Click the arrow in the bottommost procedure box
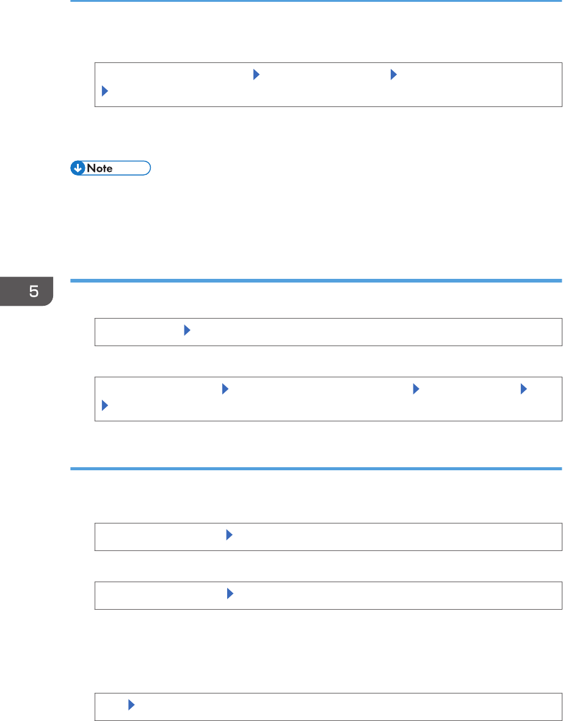The width and height of the screenshot is (563, 721). tap(131, 704)
